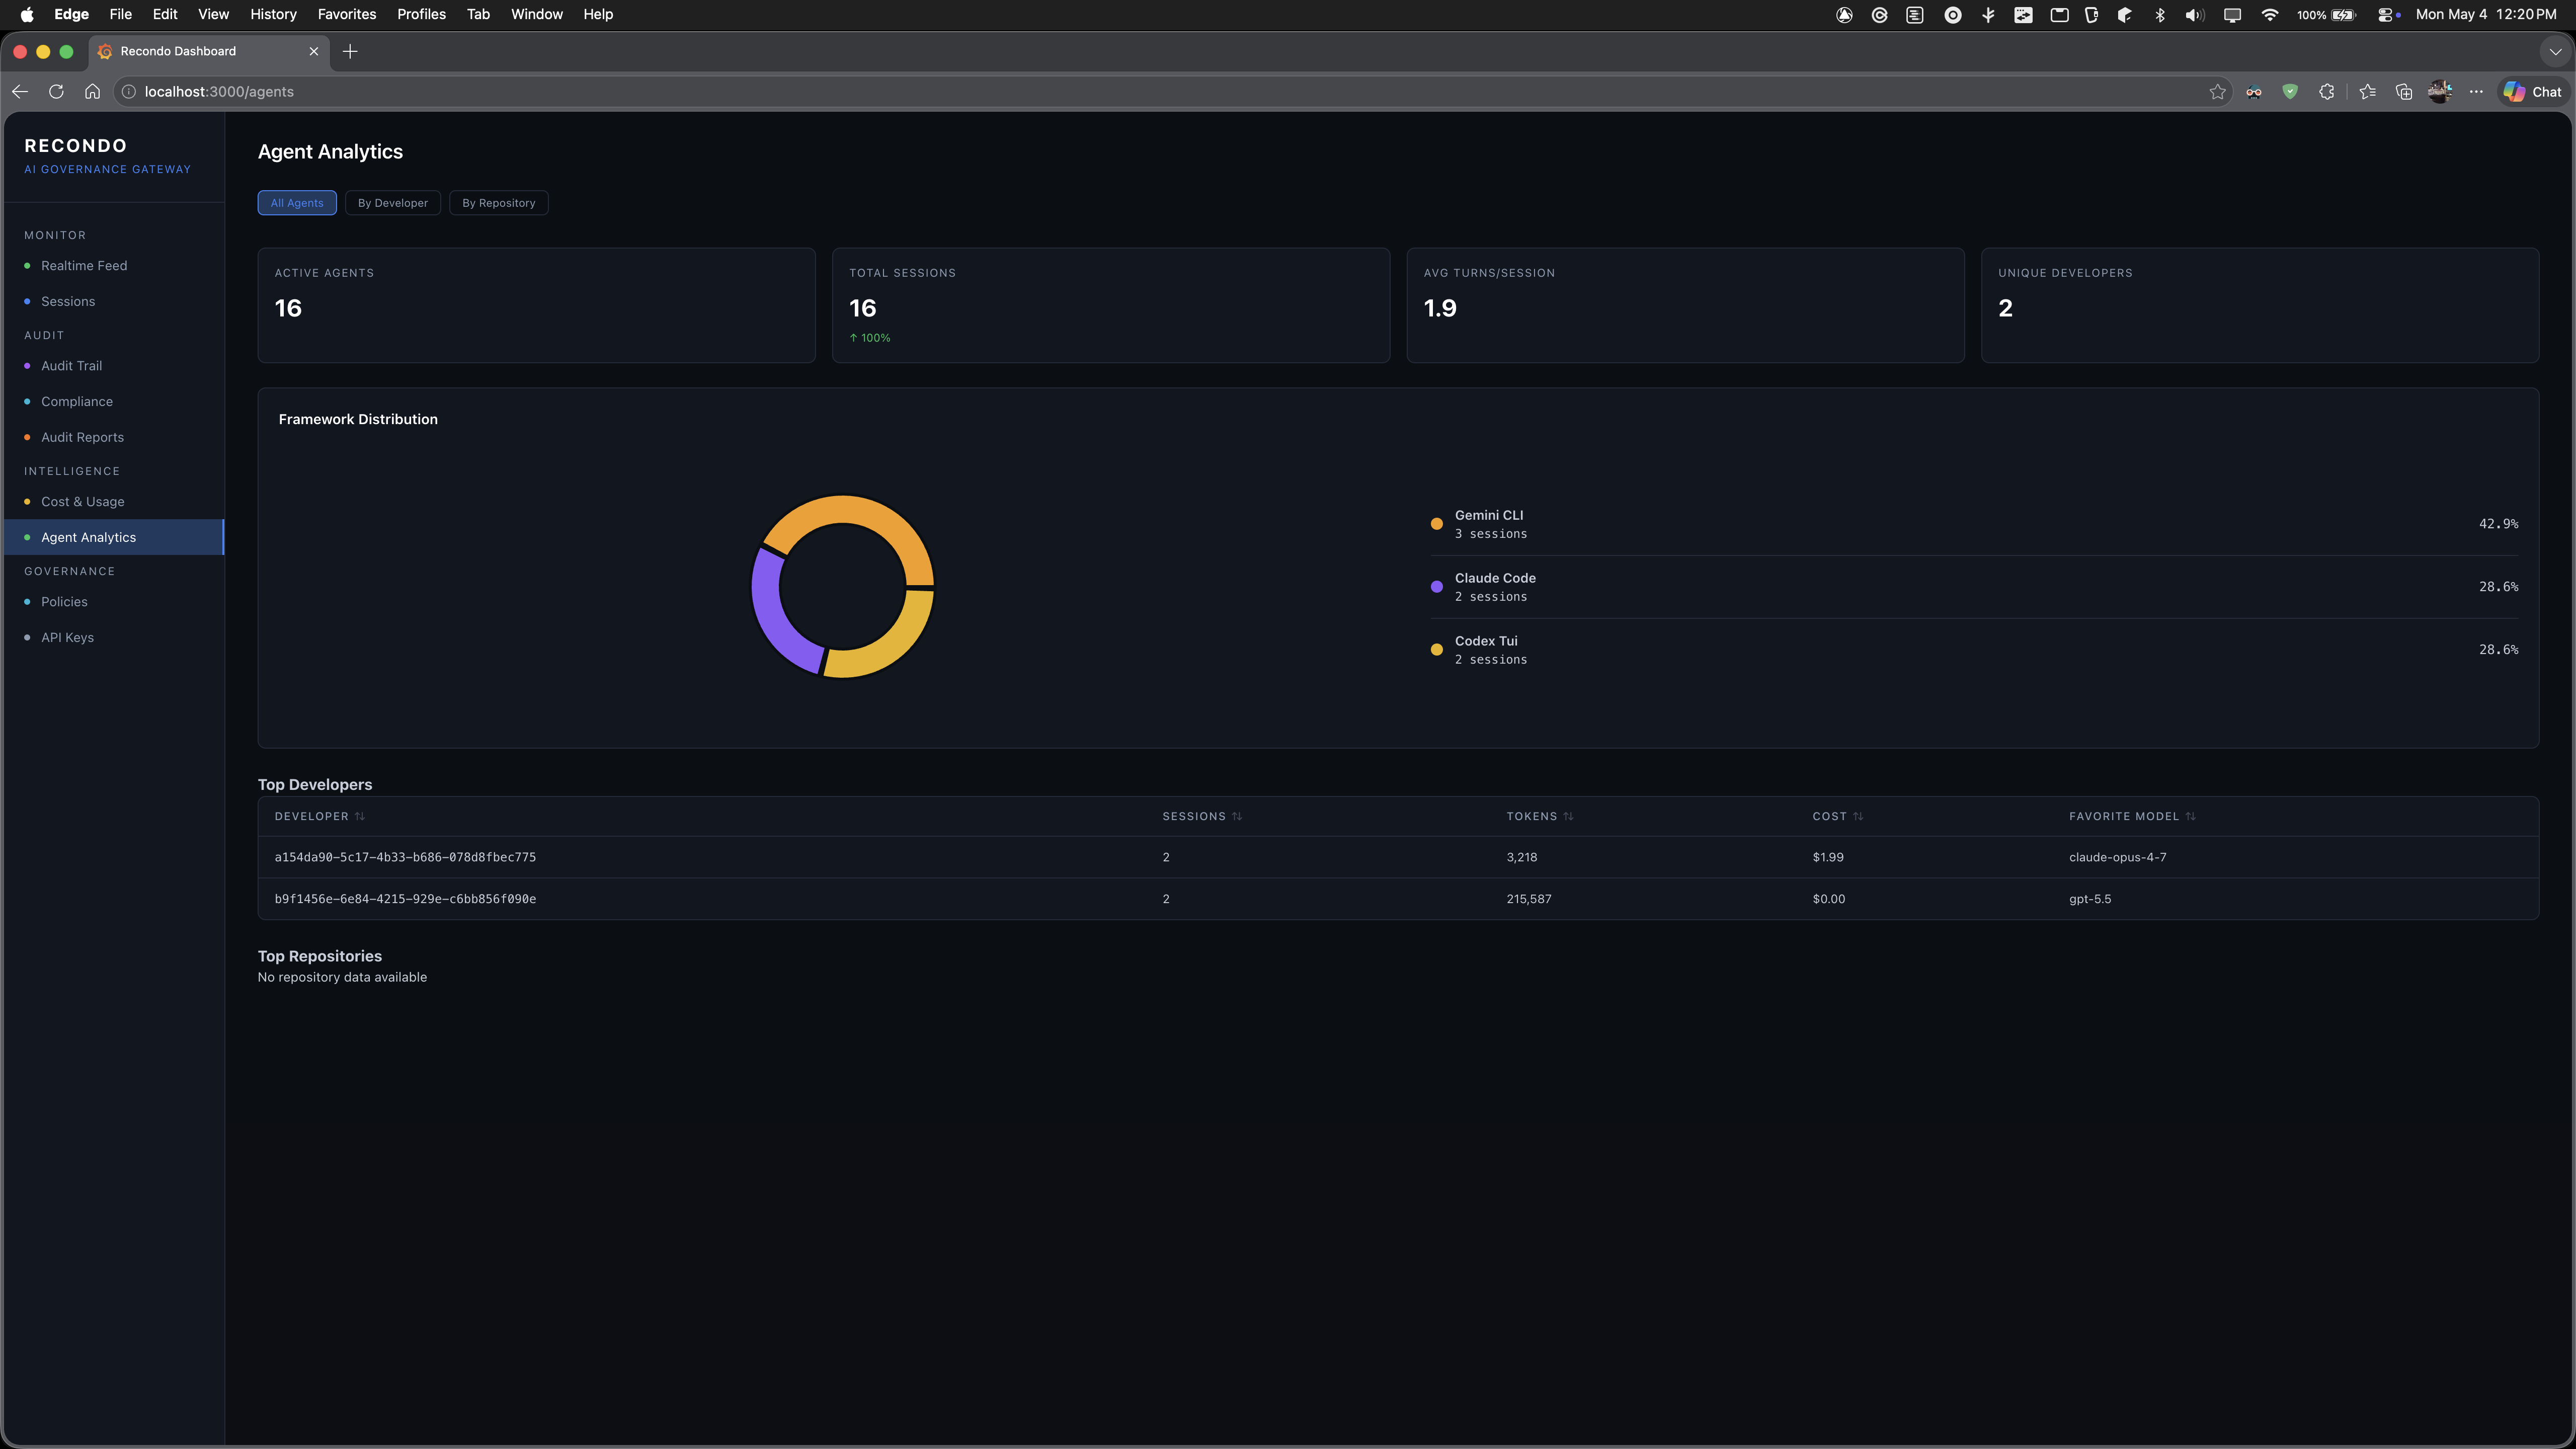
Task: Open the Apple menu
Action: (27, 14)
